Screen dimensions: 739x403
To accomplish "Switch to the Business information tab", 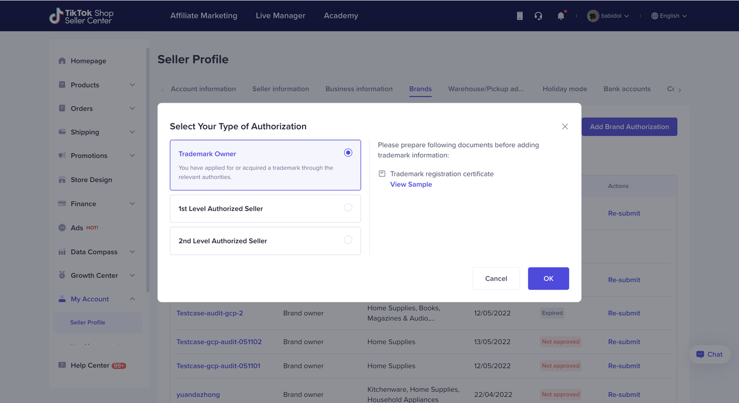I will click(359, 89).
